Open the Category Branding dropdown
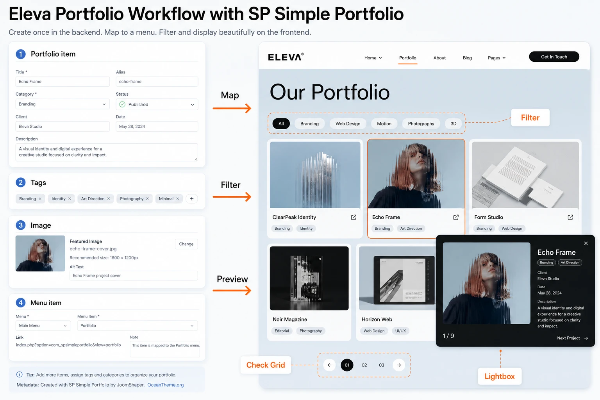Viewport: 600px width, 400px height. (62, 104)
